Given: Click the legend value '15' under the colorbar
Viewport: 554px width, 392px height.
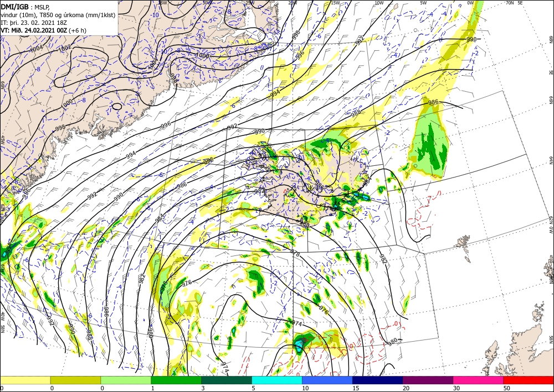Looking at the screenshot, I should [356, 388].
